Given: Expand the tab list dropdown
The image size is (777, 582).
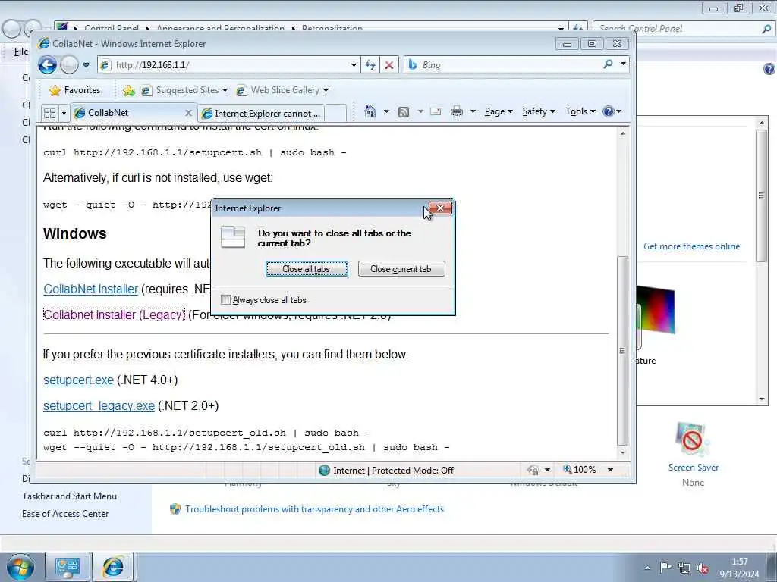Looking at the screenshot, I should pyautogui.click(x=64, y=113).
